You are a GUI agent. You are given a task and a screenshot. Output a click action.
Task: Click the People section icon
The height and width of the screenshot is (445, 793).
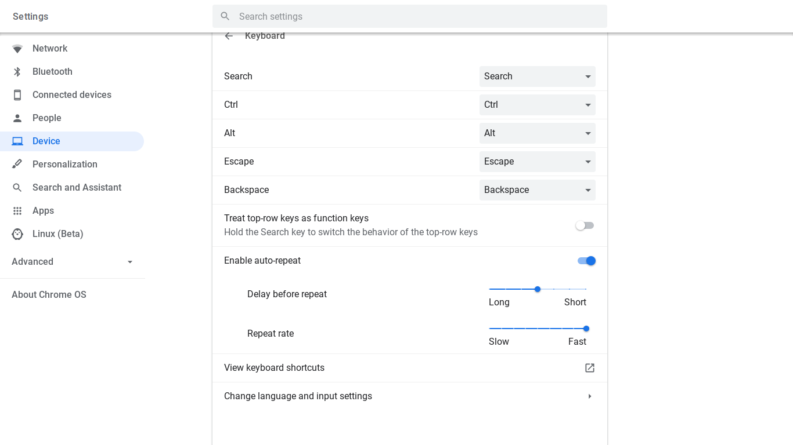point(17,118)
